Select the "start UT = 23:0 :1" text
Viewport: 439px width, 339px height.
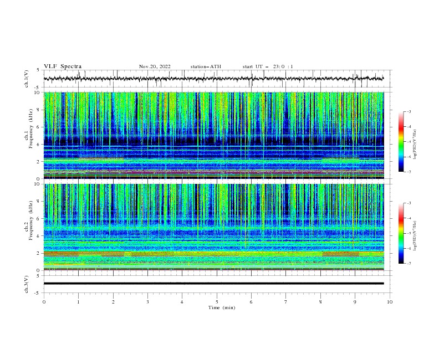pos(268,66)
